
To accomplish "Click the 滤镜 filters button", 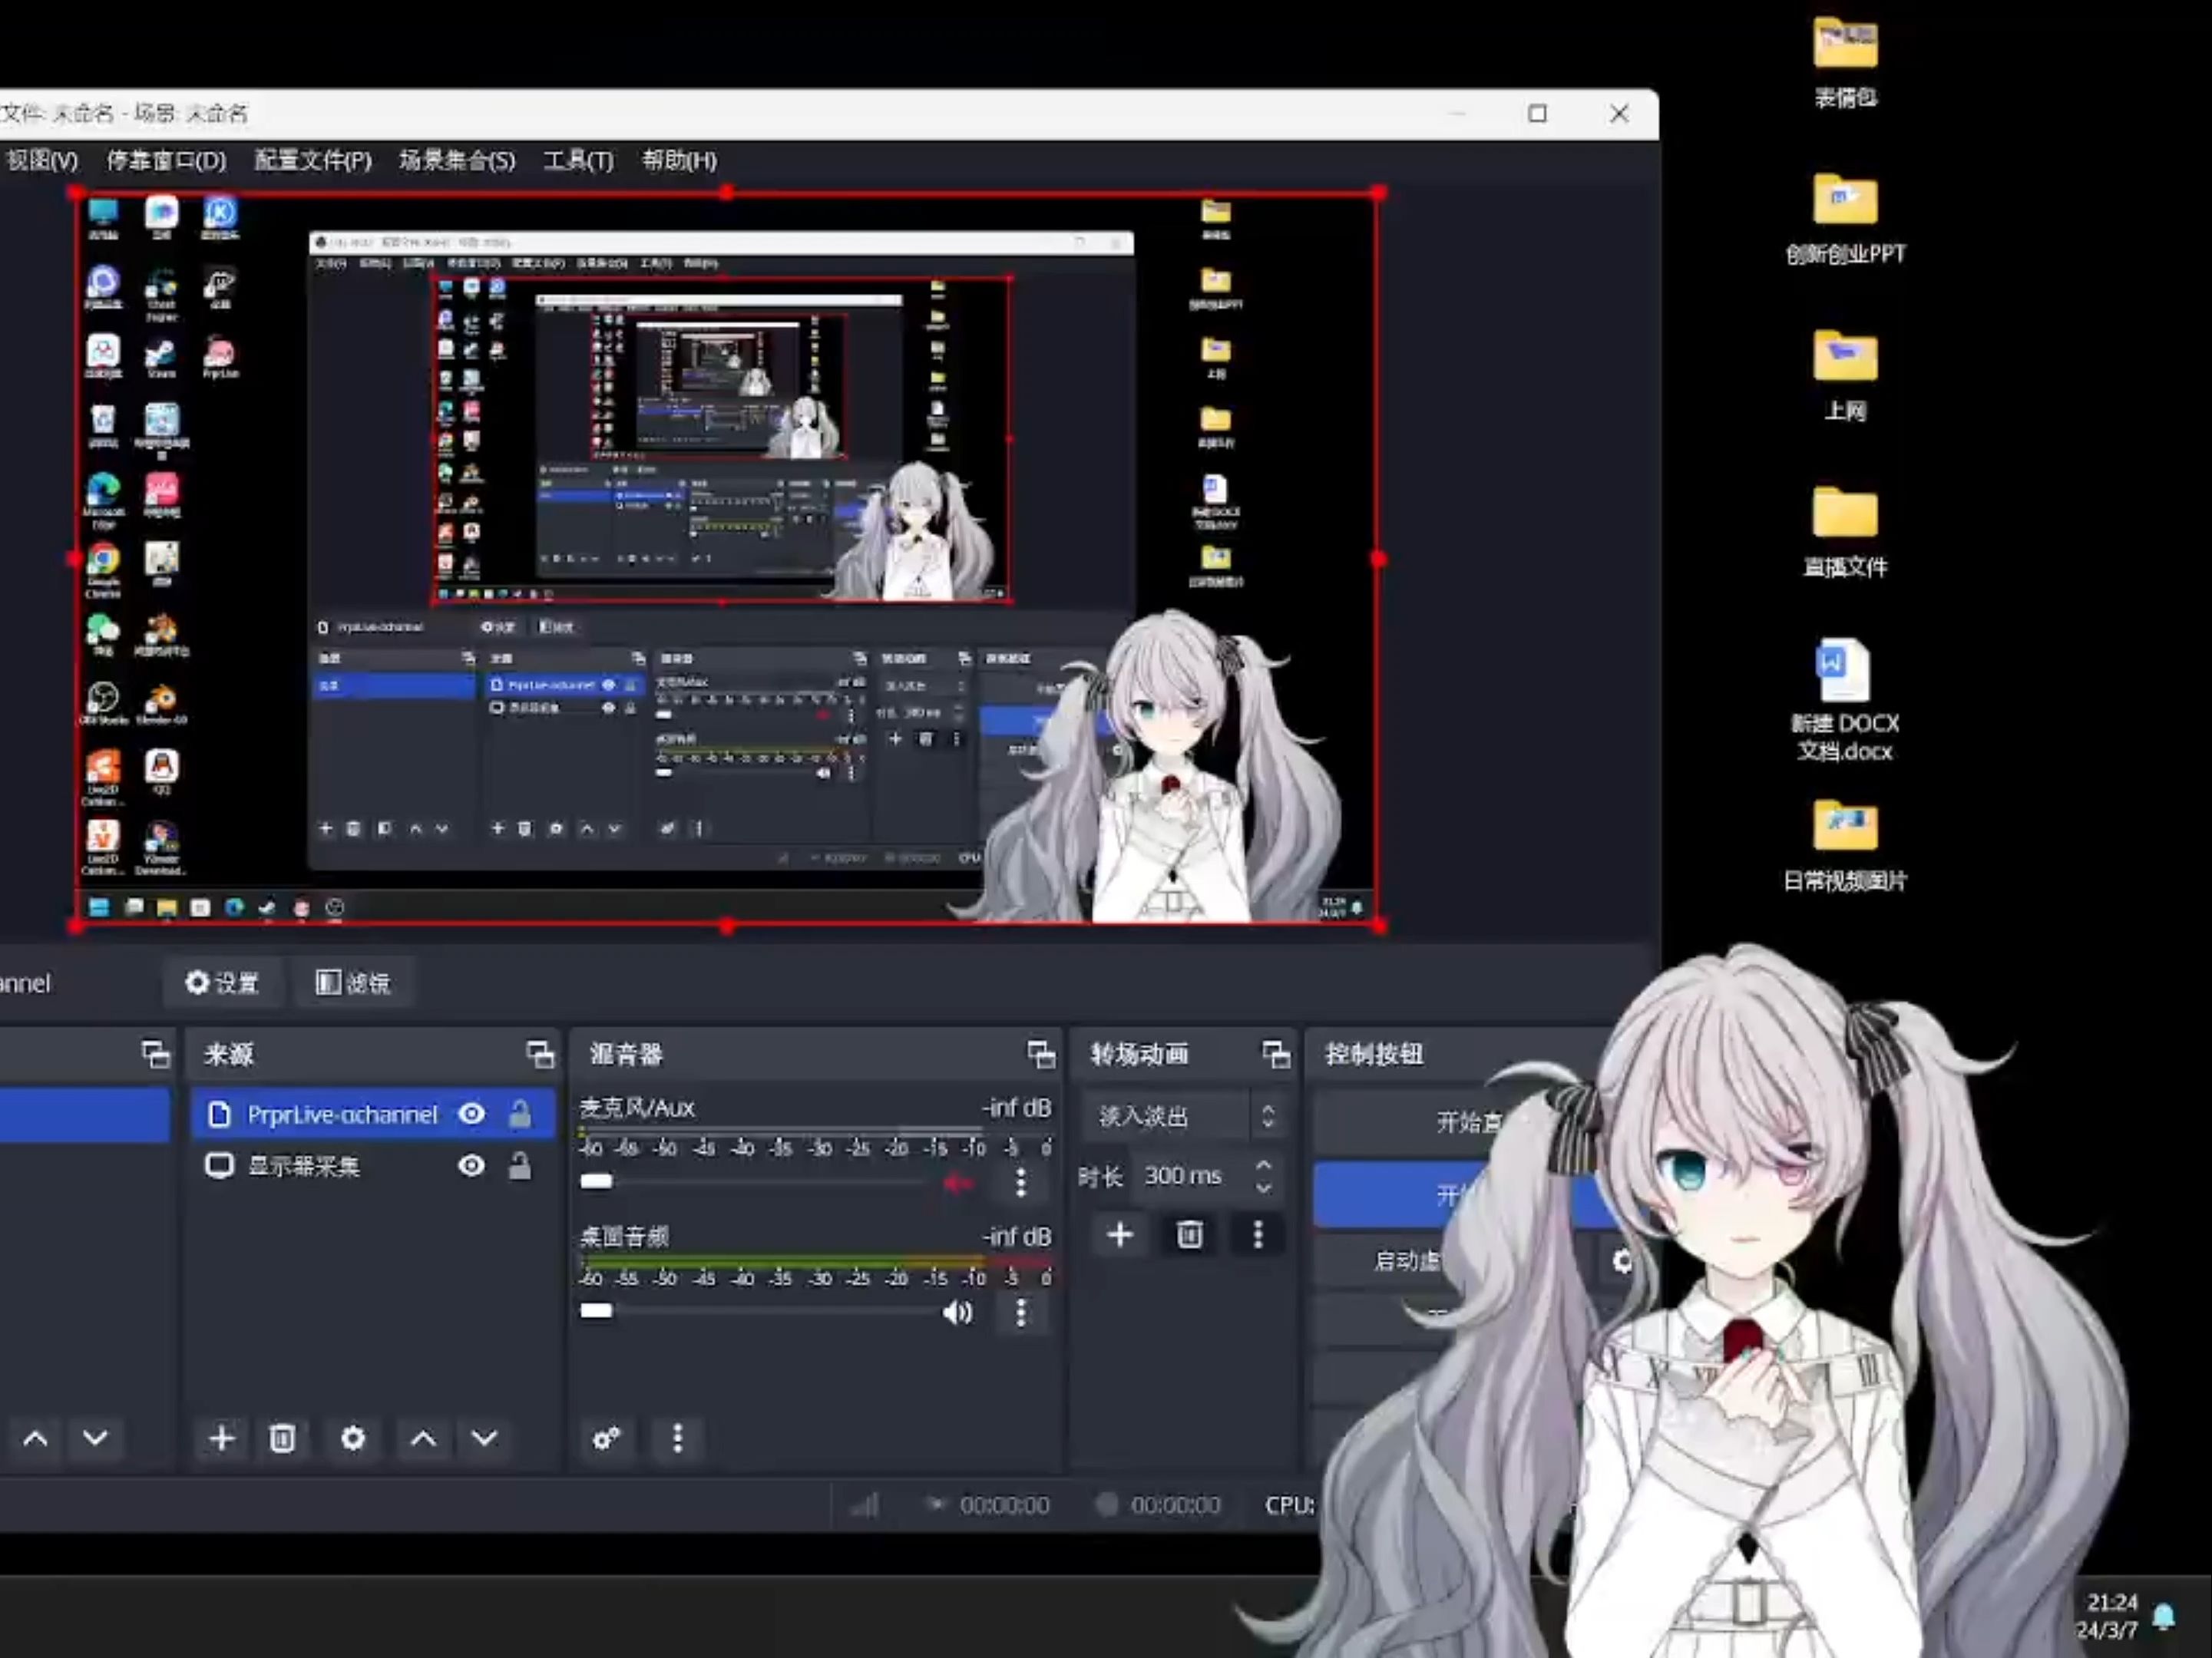I will point(353,983).
